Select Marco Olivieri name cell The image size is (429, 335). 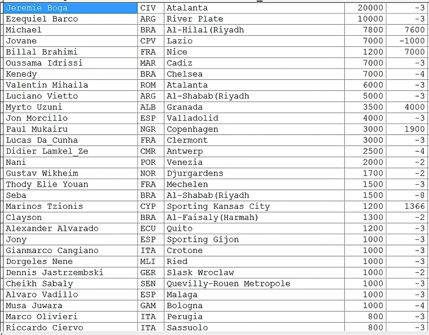pyautogui.click(x=71, y=317)
